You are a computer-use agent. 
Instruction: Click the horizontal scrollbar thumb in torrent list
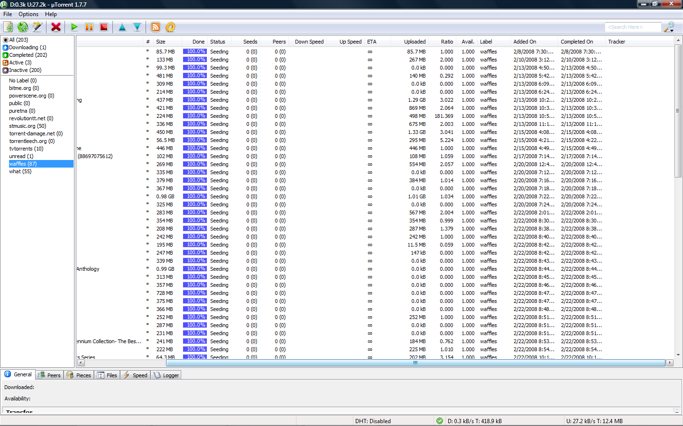[x=415, y=363]
